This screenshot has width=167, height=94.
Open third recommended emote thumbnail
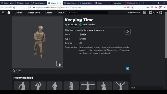pyautogui.click(x=55, y=86)
